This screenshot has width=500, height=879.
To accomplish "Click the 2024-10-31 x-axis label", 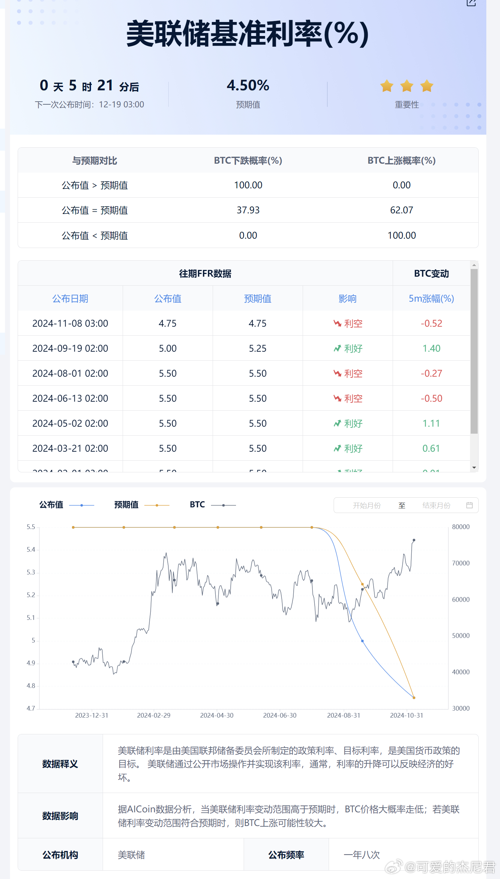I will [x=407, y=715].
